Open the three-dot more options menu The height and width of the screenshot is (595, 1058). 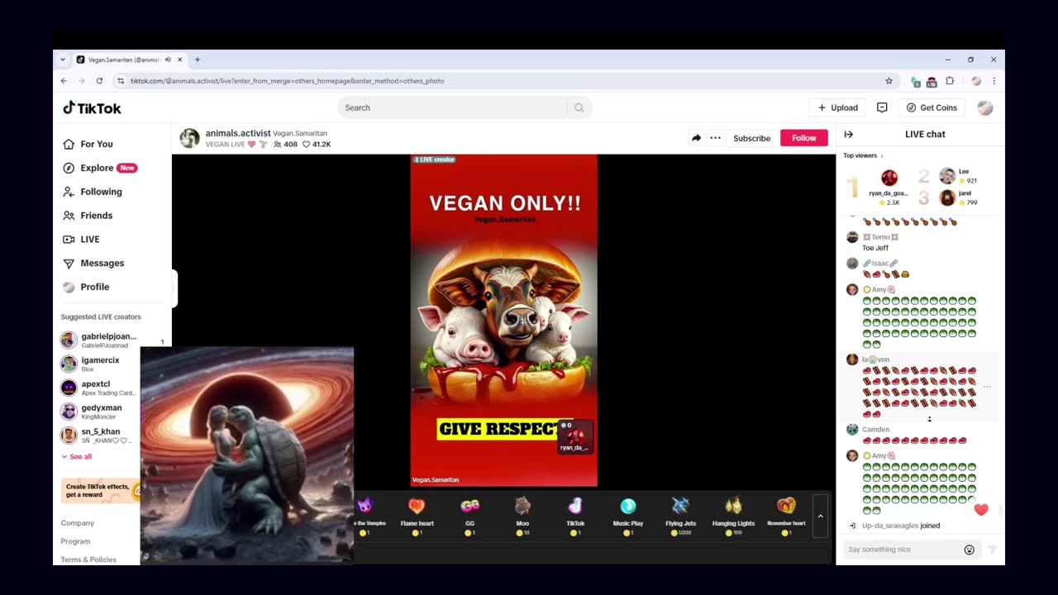[x=715, y=138]
